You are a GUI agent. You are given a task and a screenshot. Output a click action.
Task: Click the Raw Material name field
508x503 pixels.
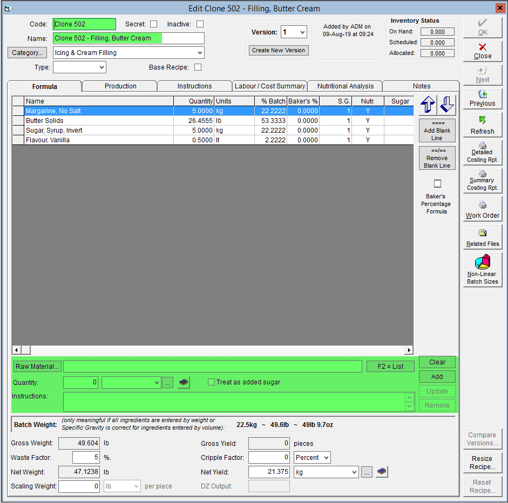pos(213,367)
